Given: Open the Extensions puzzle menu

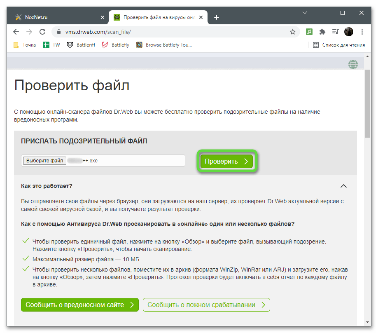Looking at the screenshot, I should tap(322, 32).
